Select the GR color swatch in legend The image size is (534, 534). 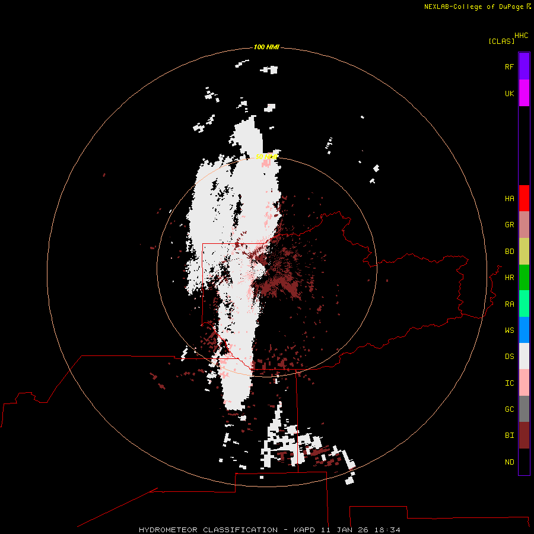pyautogui.click(x=524, y=225)
